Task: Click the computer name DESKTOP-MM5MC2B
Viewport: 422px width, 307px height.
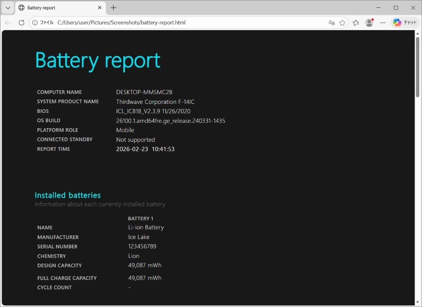Action: point(144,92)
